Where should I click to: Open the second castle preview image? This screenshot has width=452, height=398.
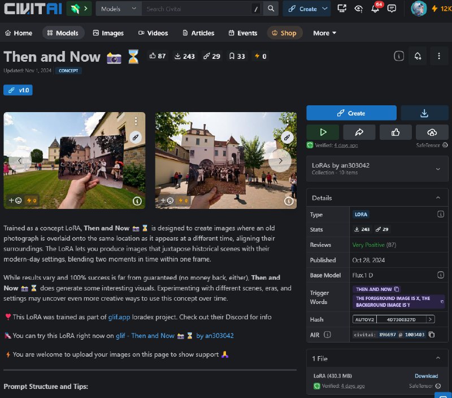click(226, 160)
